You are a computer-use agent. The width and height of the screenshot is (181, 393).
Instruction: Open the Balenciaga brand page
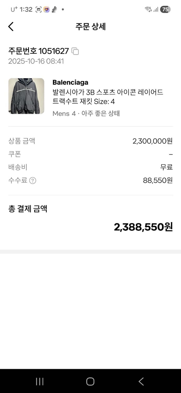[x=70, y=82]
